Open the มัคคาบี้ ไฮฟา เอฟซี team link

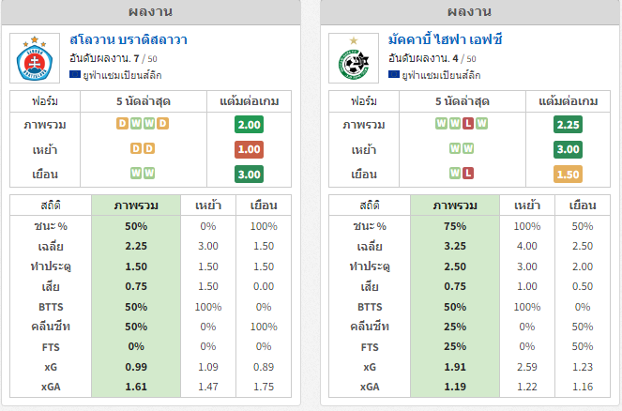click(445, 39)
